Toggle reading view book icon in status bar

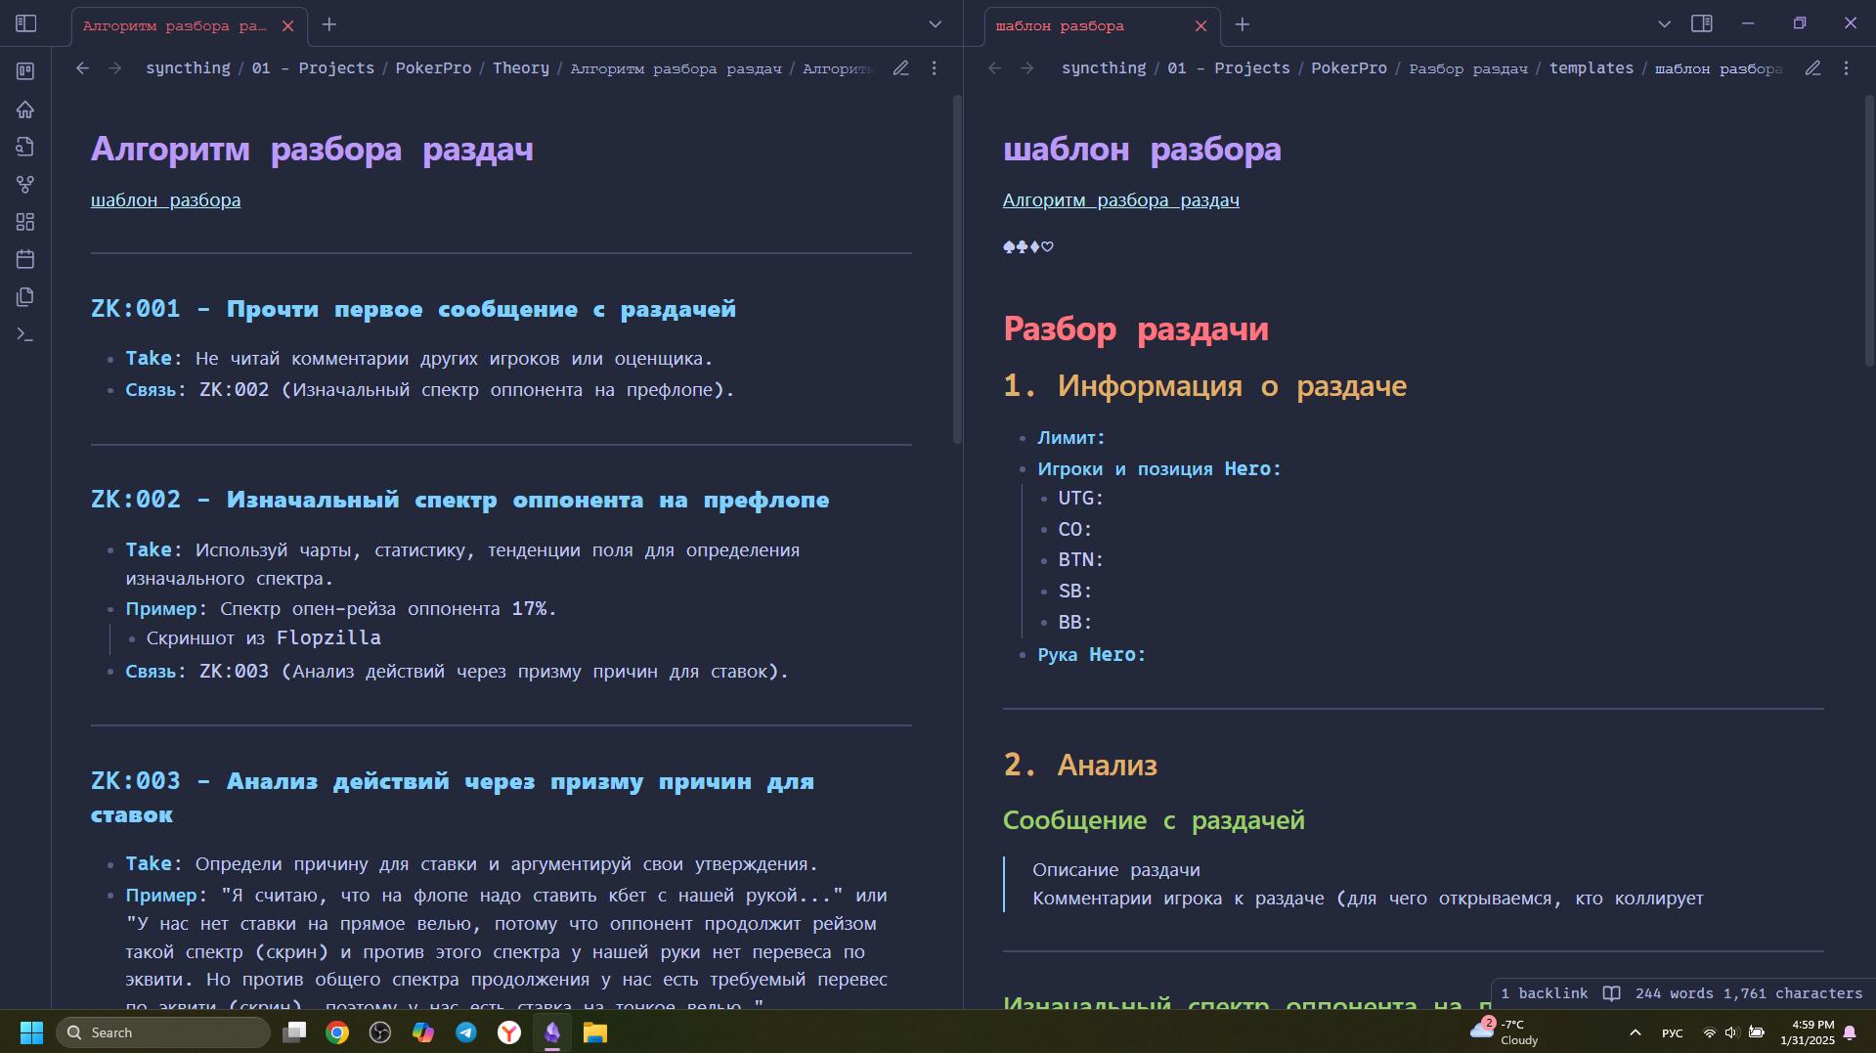click(1611, 993)
